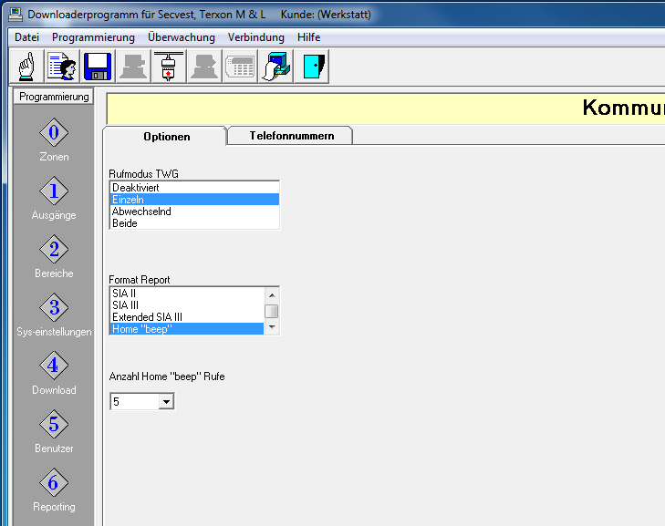Viewport: 665px width, 526px height.
Task: Open the Programmierung menu
Action: tap(93, 37)
